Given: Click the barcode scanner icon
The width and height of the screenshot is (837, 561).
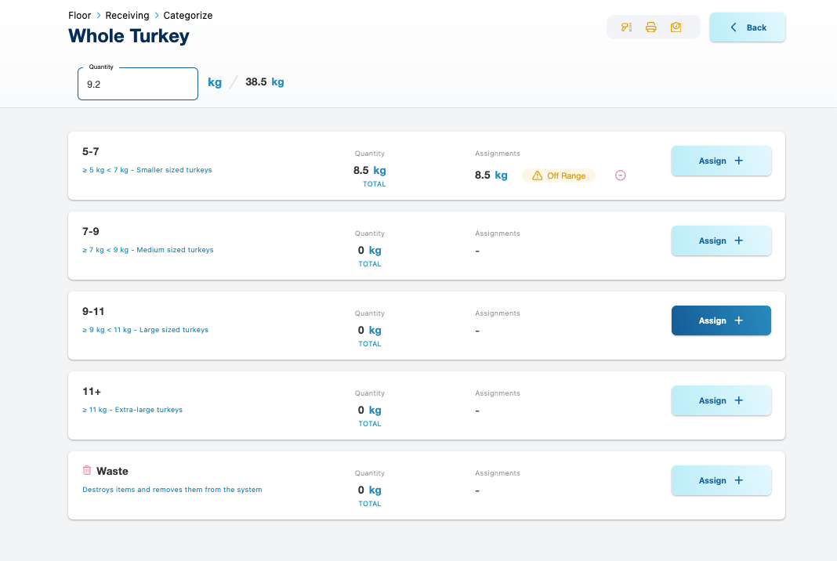Looking at the screenshot, I should [626, 27].
